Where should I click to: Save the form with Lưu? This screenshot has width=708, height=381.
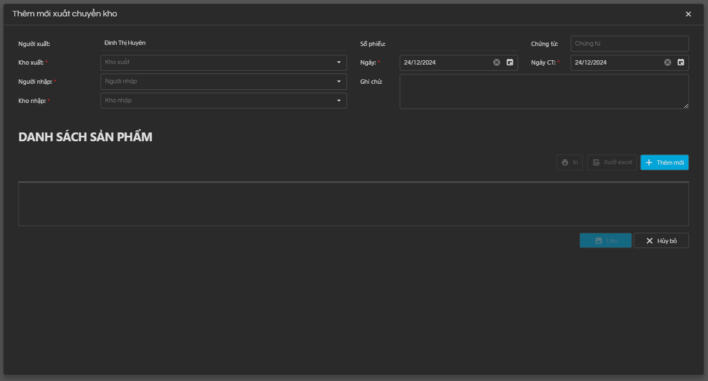pos(606,241)
